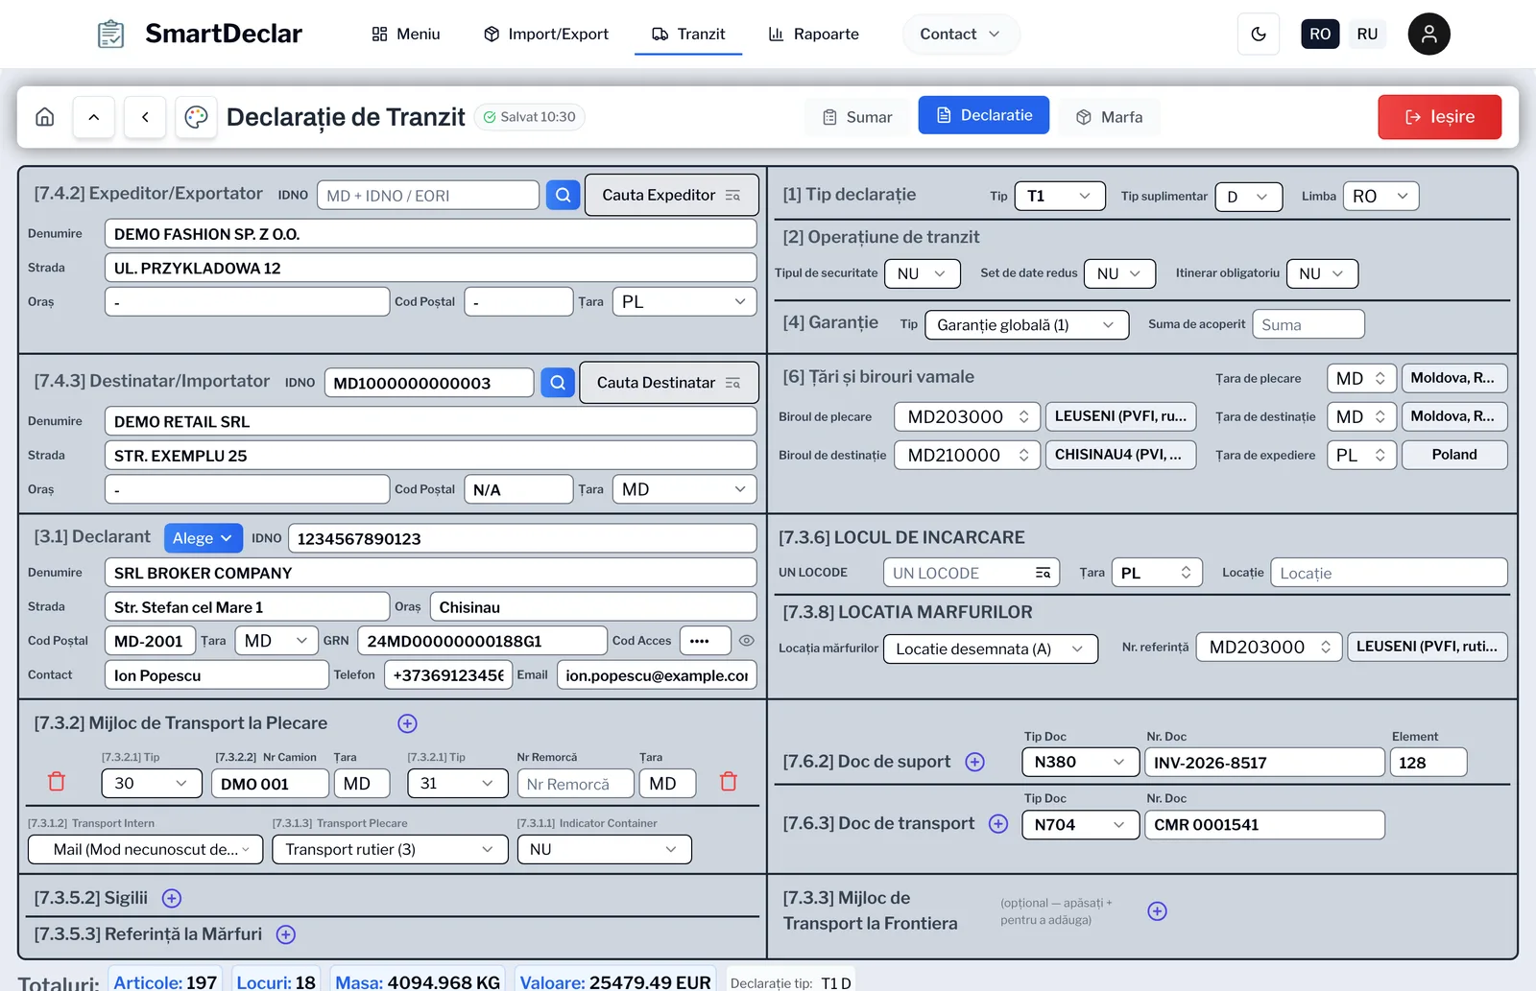
Task: Click the up chevron navigation button
Action: (x=94, y=117)
